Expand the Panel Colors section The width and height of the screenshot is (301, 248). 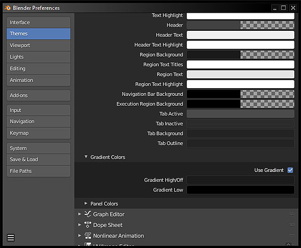coord(86,203)
